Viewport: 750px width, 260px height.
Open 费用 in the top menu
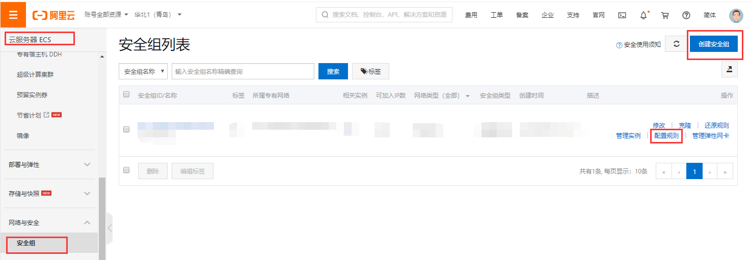pos(471,15)
